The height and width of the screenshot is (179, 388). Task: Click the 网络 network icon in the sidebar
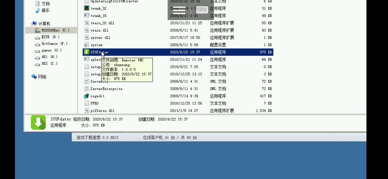coord(34,77)
